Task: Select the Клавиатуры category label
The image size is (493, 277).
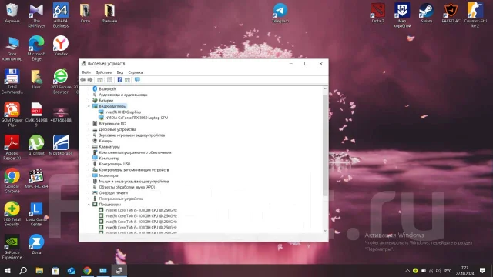Action: pyautogui.click(x=109, y=147)
